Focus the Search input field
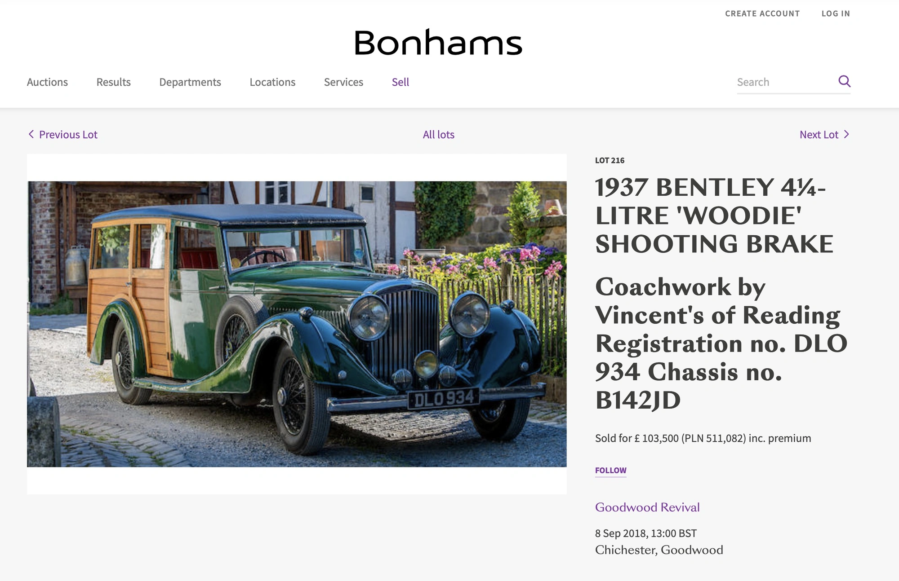899x581 pixels. click(x=784, y=82)
